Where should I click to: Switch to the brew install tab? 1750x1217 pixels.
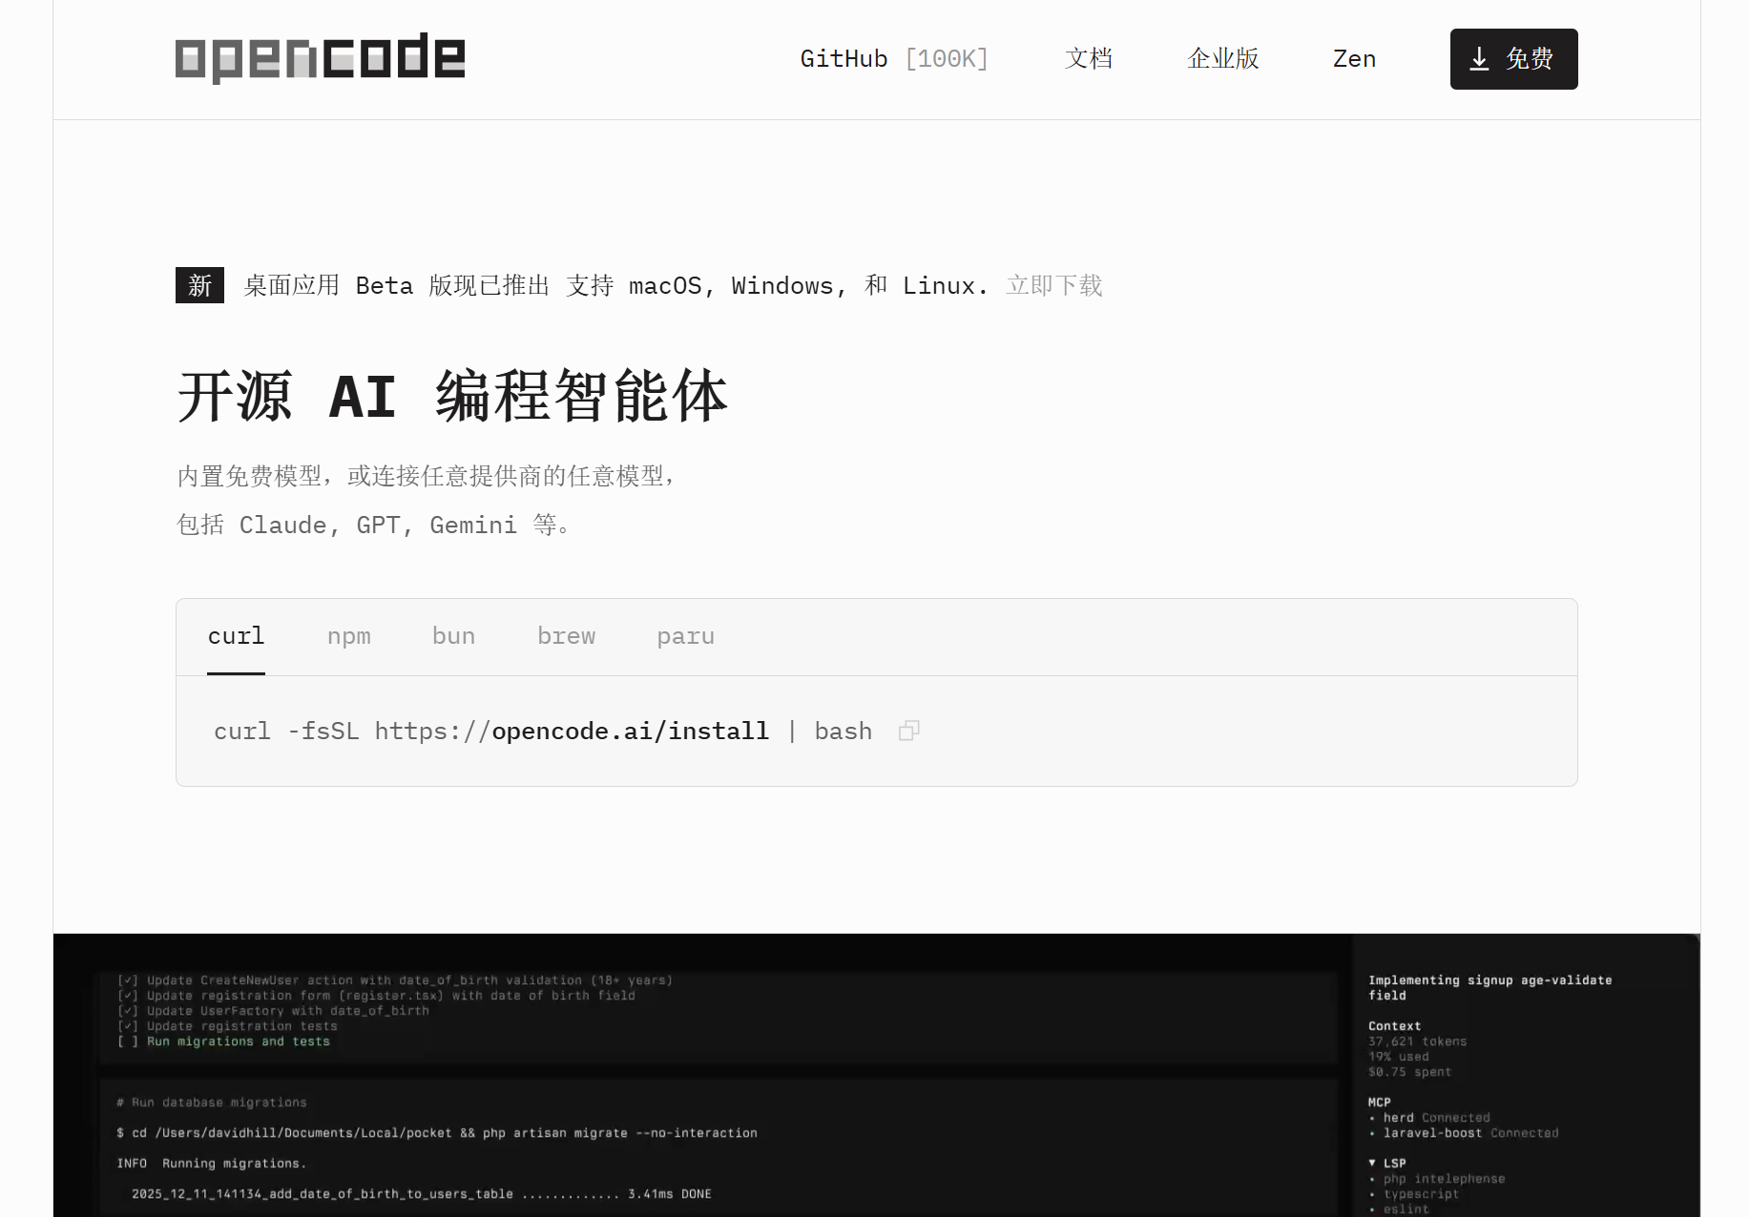(x=567, y=635)
